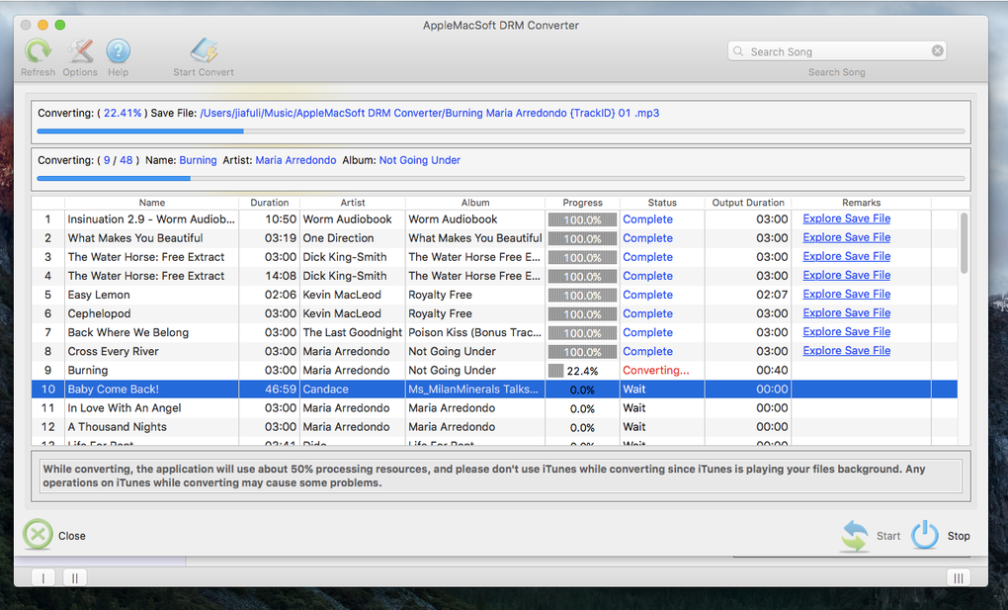Image resolution: width=1008 pixels, height=610 pixels.
Task: Click artist Maria Arredondo in converting header
Action: pyautogui.click(x=295, y=160)
